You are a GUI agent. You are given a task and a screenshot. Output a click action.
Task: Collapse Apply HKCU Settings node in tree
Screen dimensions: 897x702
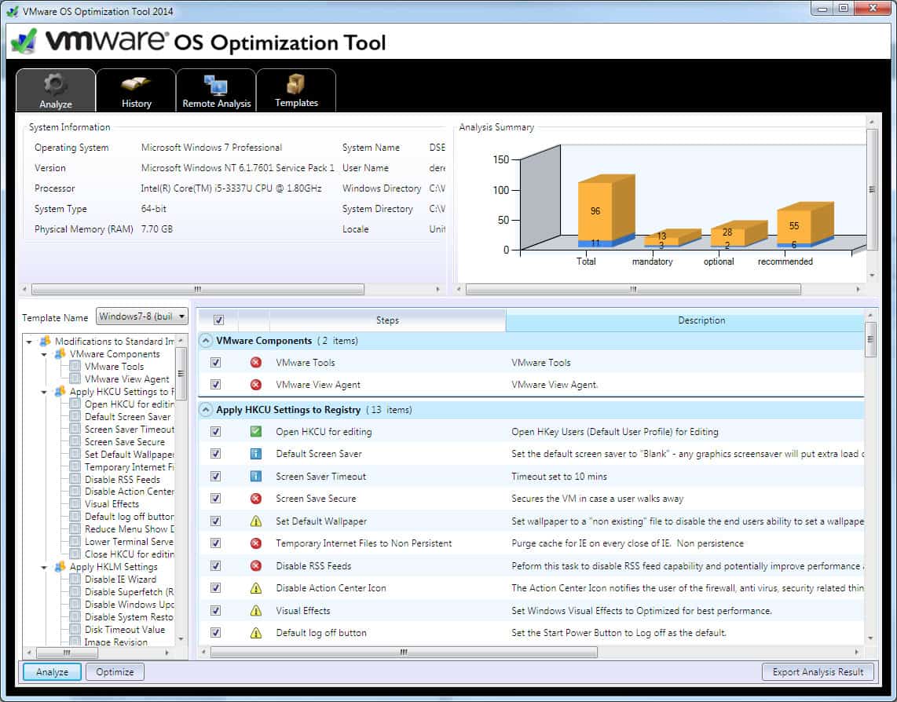44,393
